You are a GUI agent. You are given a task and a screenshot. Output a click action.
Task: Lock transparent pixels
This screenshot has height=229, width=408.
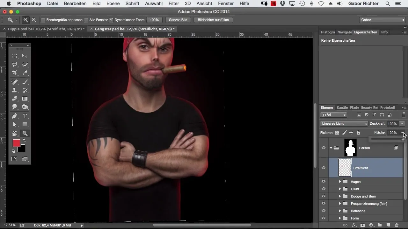point(337,133)
